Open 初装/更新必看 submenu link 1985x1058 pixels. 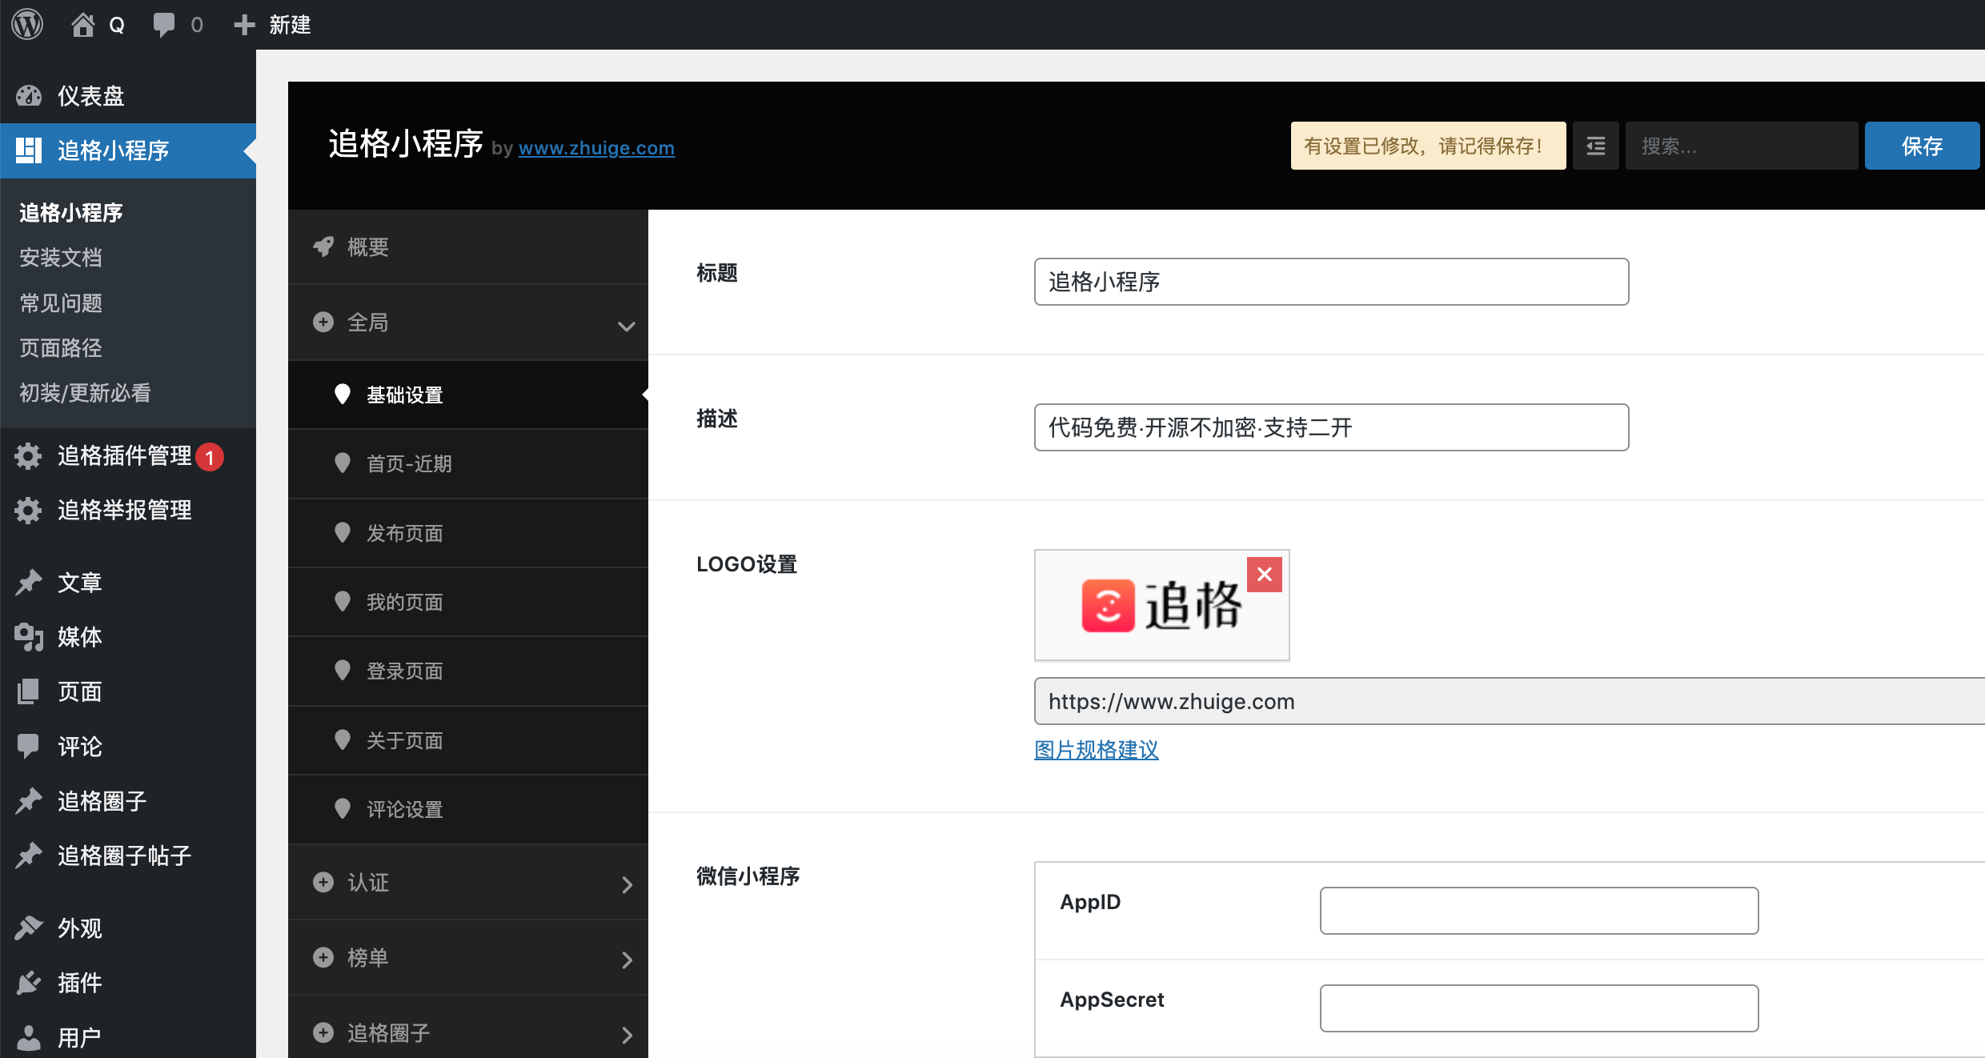(x=85, y=393)
